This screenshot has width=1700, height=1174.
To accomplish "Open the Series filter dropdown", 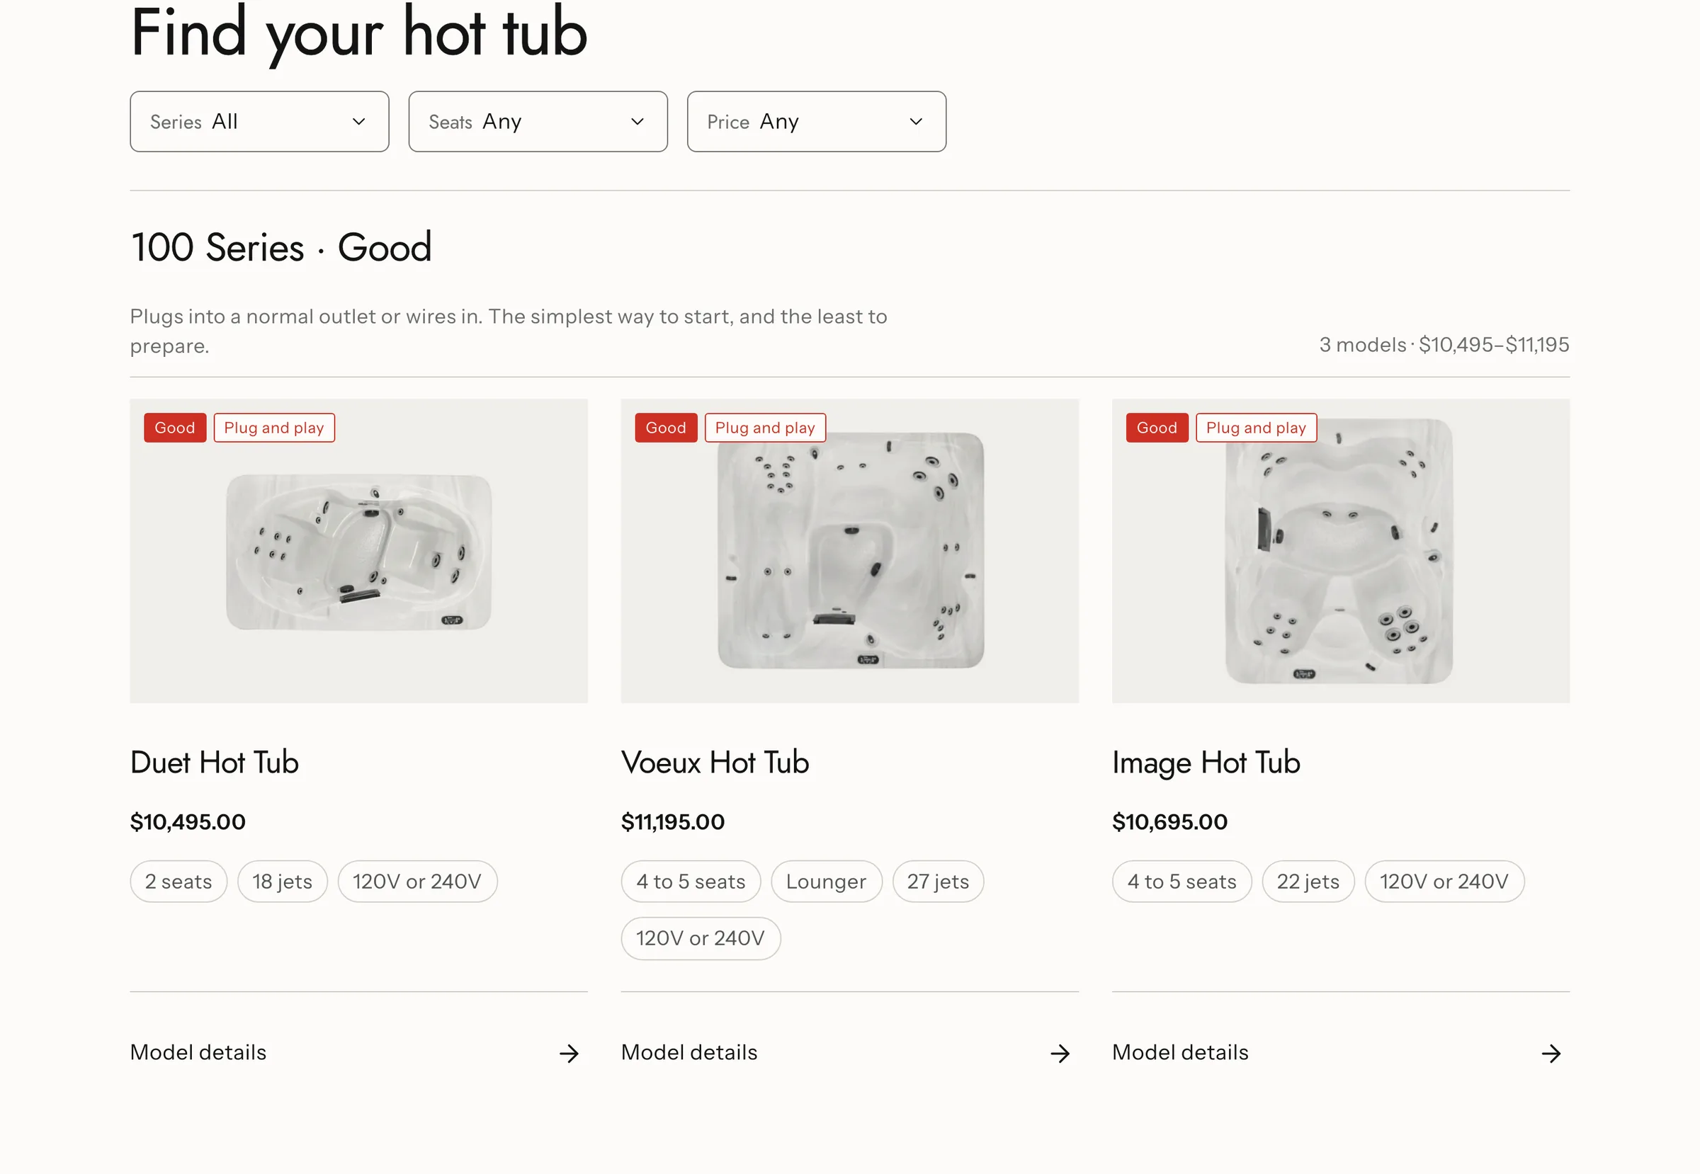I will [259, 121].
